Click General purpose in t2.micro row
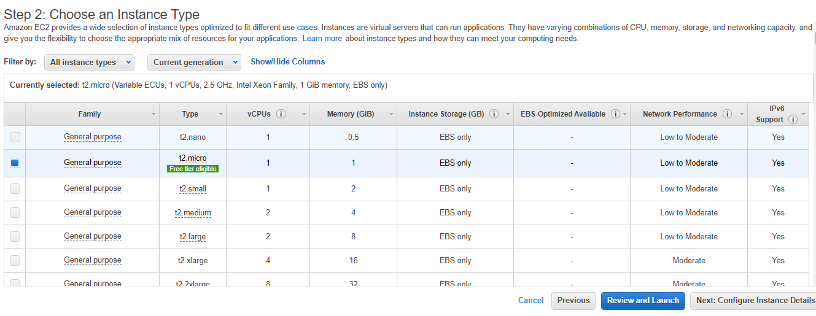The image size is (816, 316). (x=93, y=163)
